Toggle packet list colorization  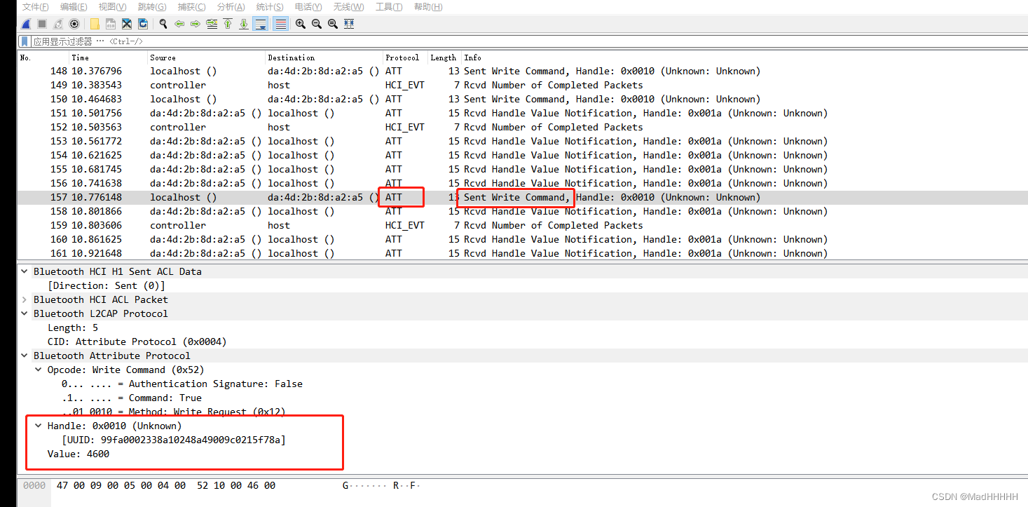[x=280, y=23]
